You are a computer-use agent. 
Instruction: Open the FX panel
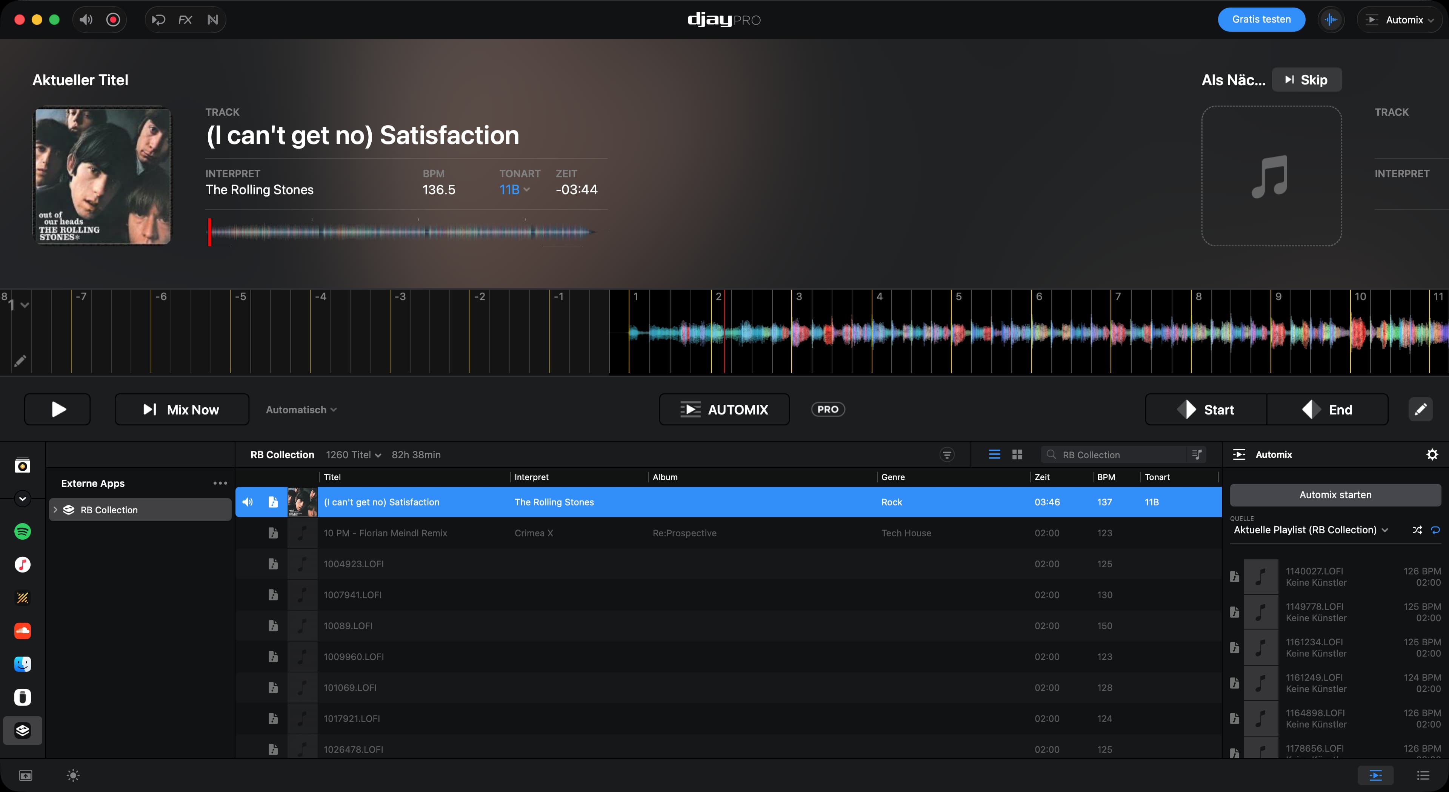(x=185, y=20)
